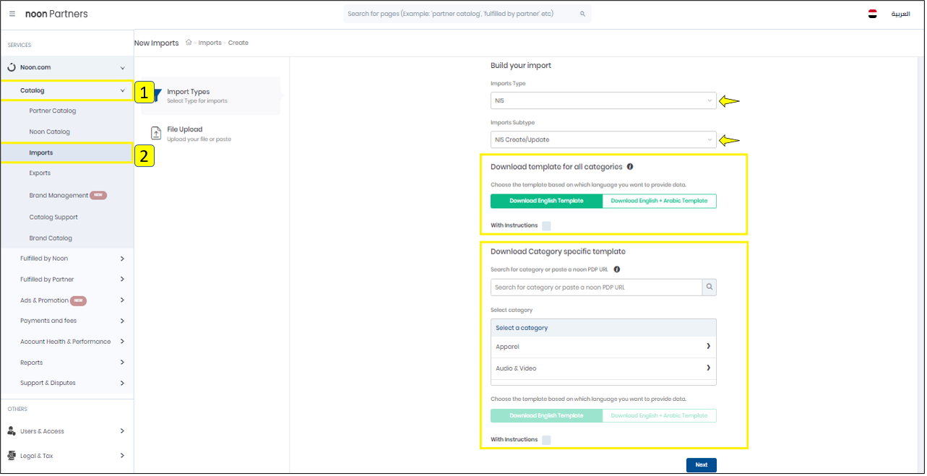Download category-specific English + Arabic Template
This screenshot has height=476, width=927.
(x=660, y=416)
